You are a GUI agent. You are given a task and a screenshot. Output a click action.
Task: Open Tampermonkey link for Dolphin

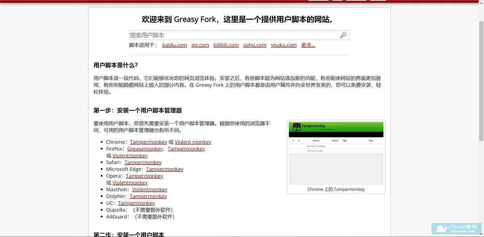click(x=148, y=196)
